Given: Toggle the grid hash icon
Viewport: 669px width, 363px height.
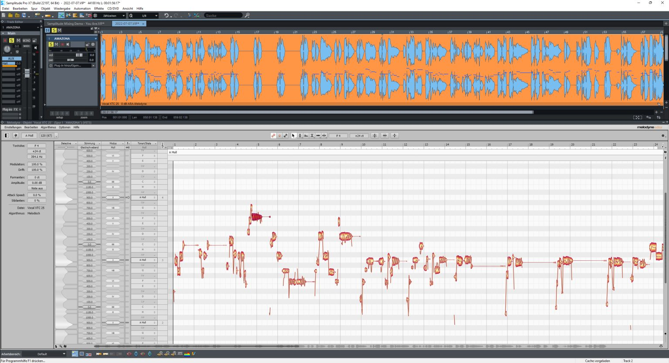Looking at the screenshot, I should click(x=95, y=15).
